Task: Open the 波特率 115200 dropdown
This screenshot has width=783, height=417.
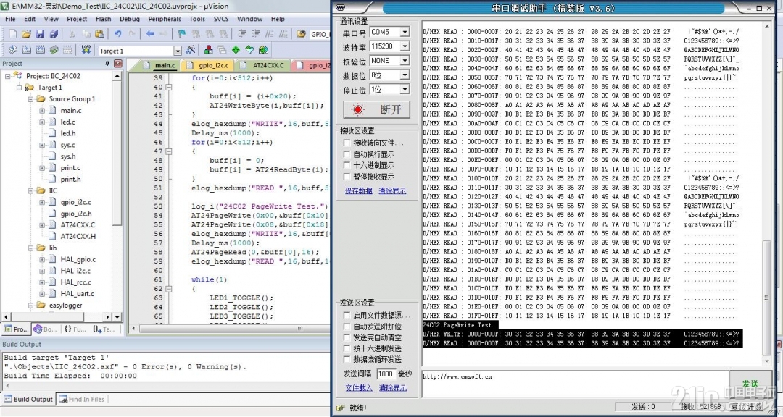Action: (404, 46)
